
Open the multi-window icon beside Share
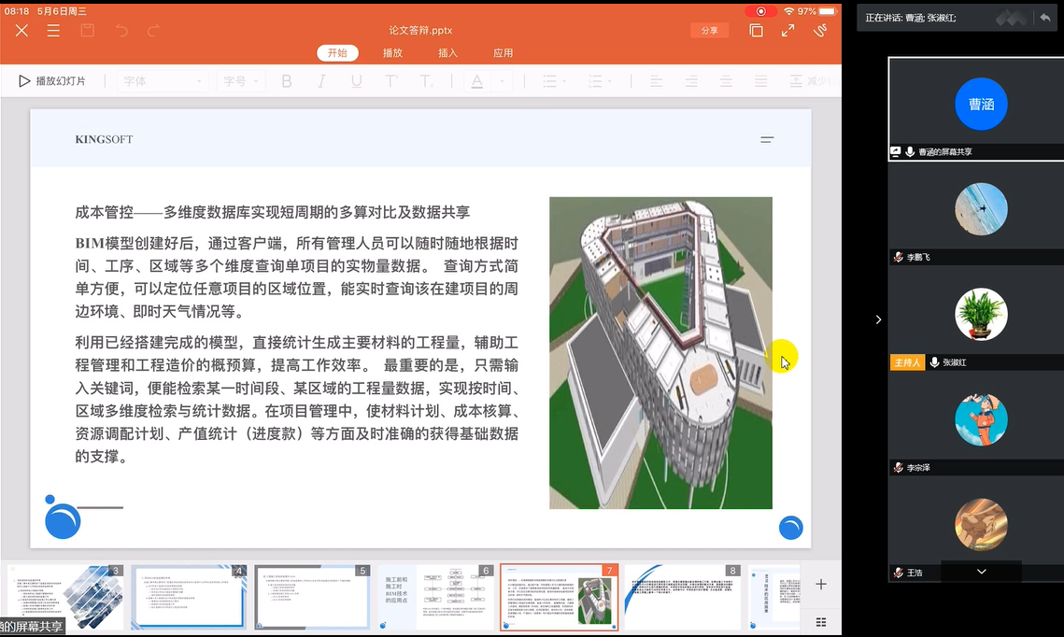pyautogui.click(x=756, y=31)
